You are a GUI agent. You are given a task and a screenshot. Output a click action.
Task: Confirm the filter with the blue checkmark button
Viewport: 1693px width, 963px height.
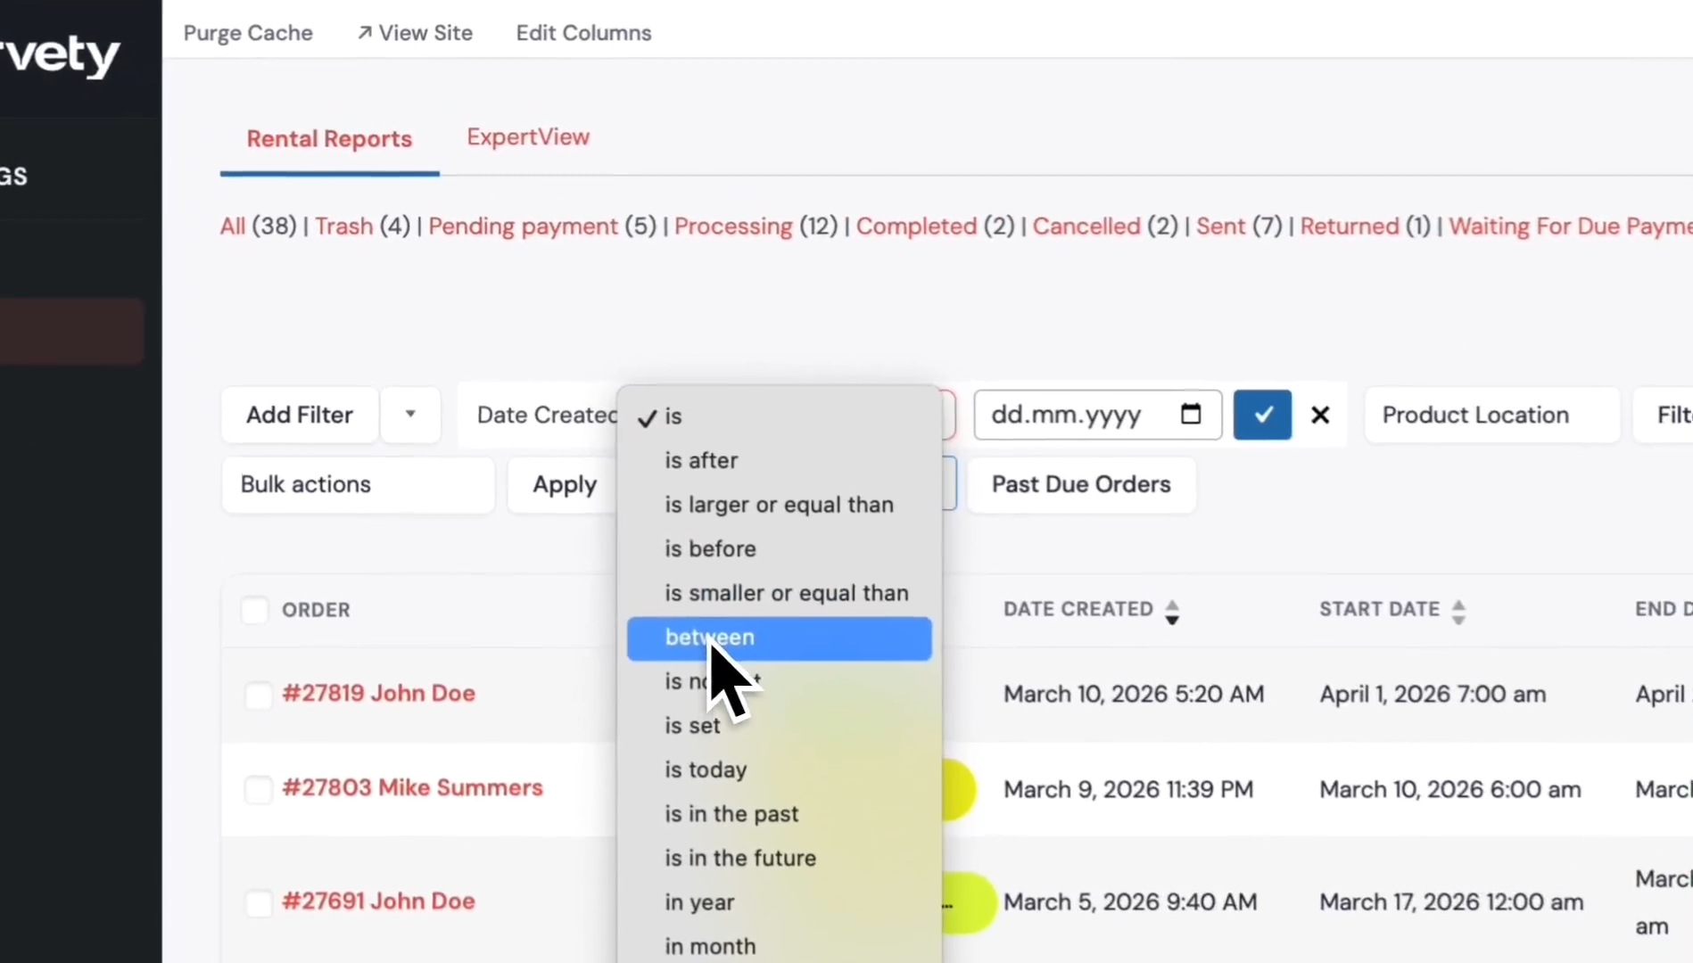(1262, 415)
